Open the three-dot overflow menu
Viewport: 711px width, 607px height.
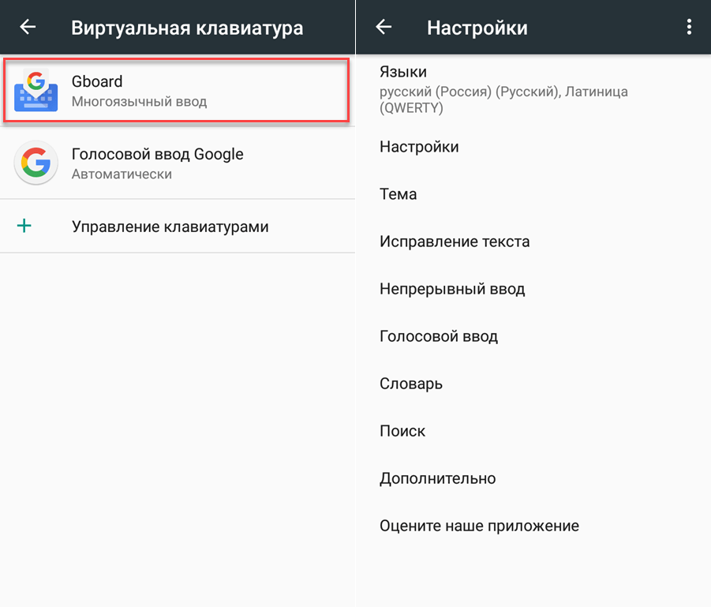pos(689,27)
